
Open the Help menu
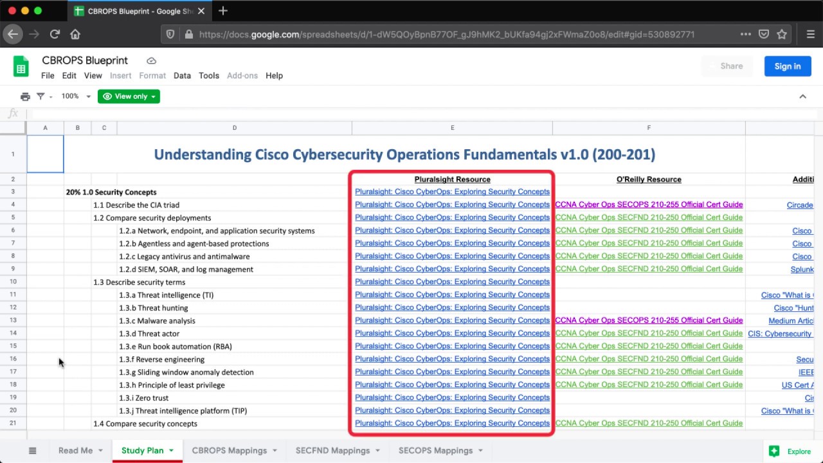(274, 75)
